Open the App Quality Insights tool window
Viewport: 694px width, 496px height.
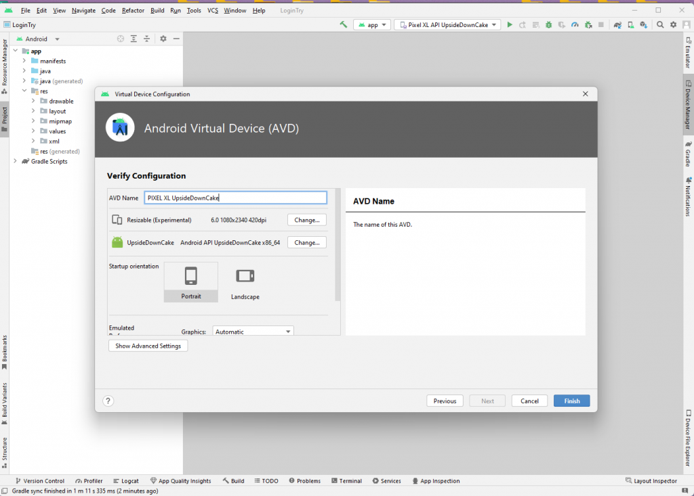(180, 481)
